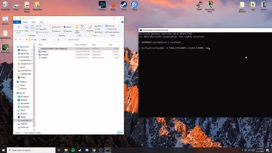The width and height of the screenshot is (272, 153).
Task: Click the Up directory arrow
Action: pos(26,40)
